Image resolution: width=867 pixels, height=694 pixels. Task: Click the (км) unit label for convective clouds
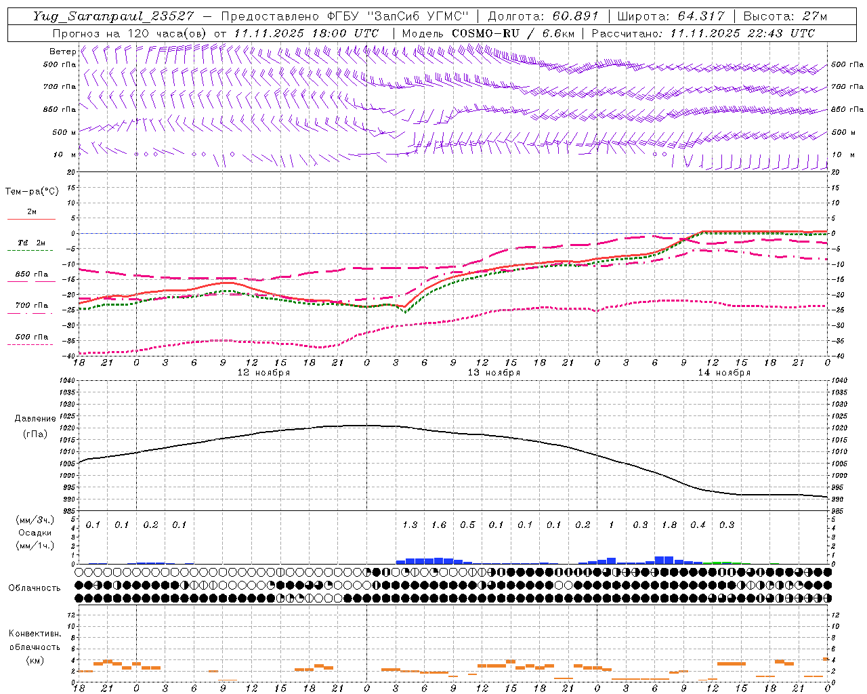(x=35, y=660)
